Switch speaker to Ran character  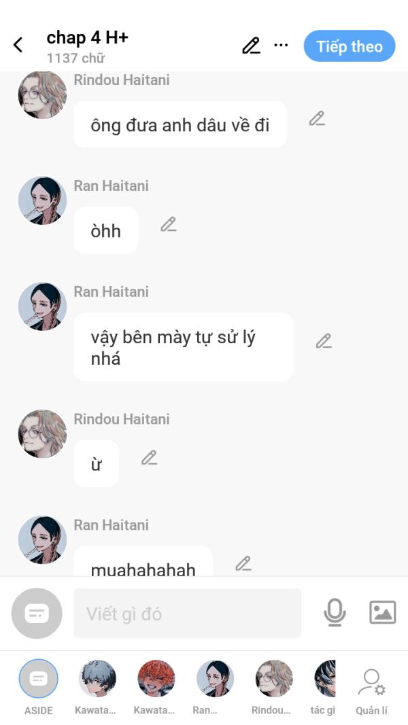point(215,679)
